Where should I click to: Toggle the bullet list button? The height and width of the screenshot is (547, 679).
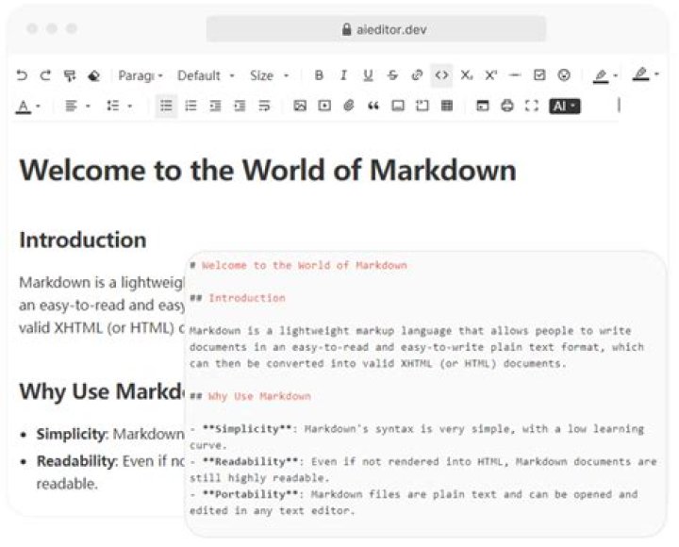167,107
